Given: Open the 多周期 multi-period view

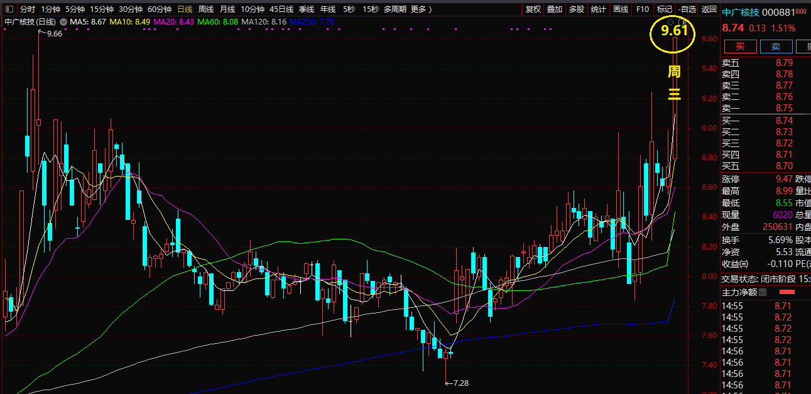Looking at the screenshot, I should [395, 9].
